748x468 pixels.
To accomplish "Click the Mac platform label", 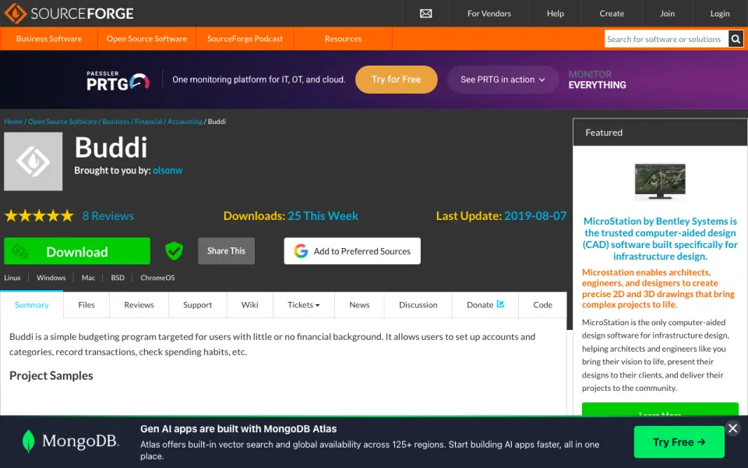I will (88, 278).
